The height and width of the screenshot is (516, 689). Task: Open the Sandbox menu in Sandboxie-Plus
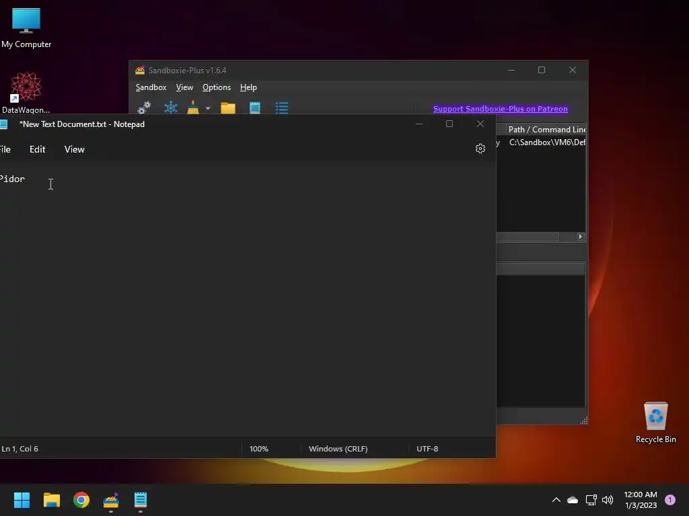(151, 87)
